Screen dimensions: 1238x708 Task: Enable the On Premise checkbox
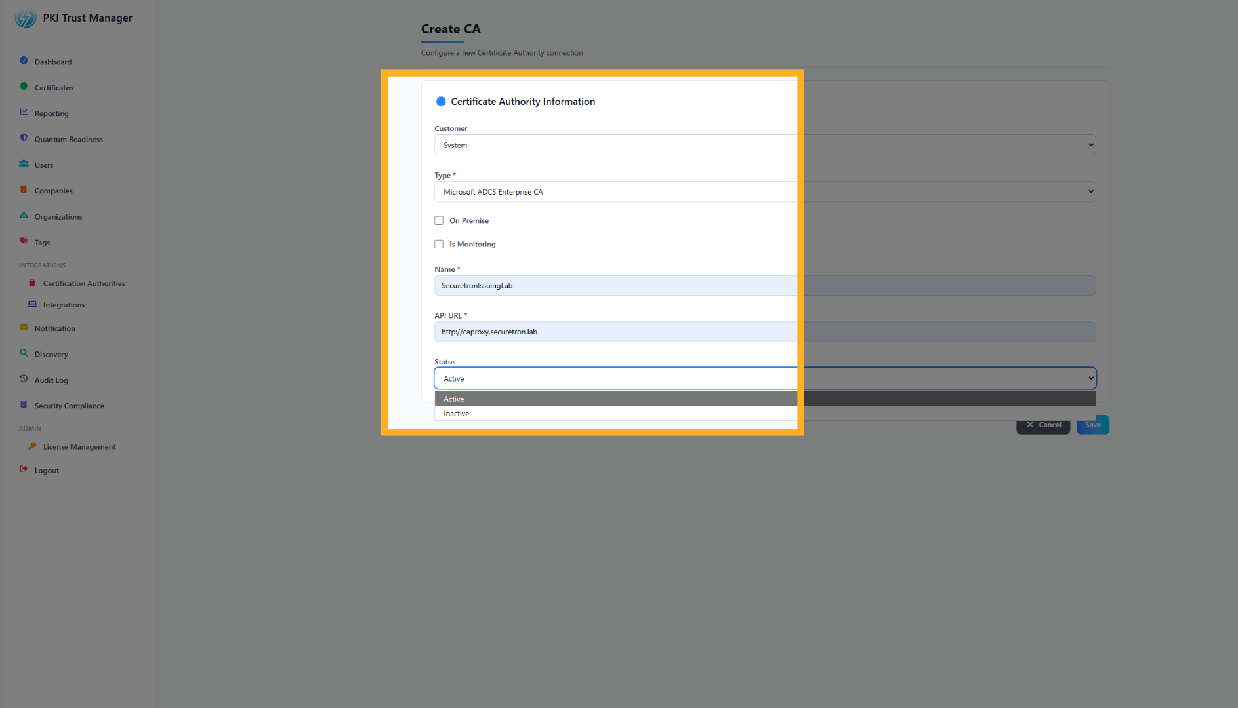(x=439, y=221)
